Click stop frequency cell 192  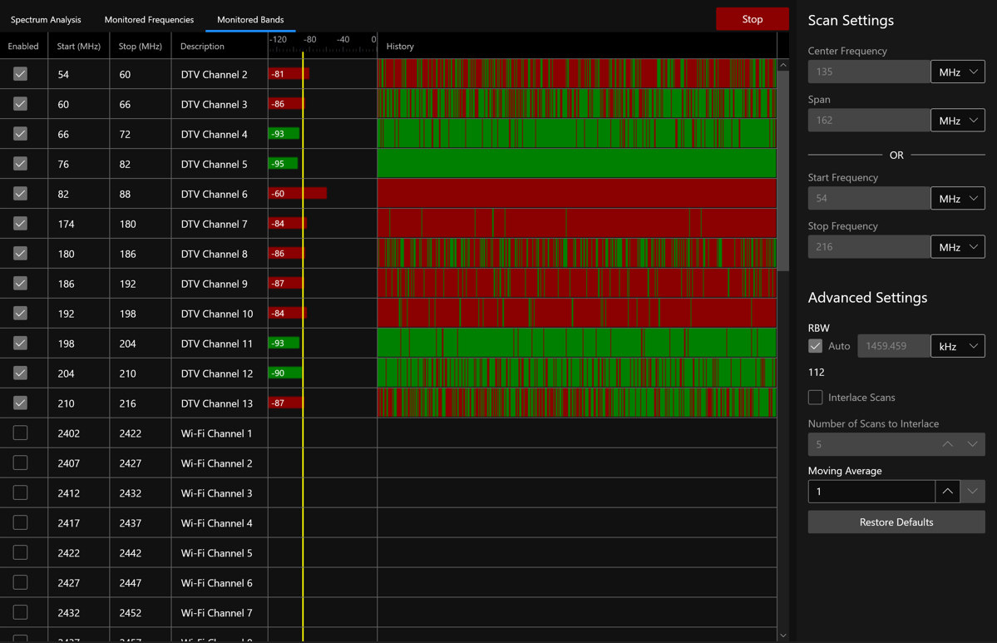pos(140,283)
